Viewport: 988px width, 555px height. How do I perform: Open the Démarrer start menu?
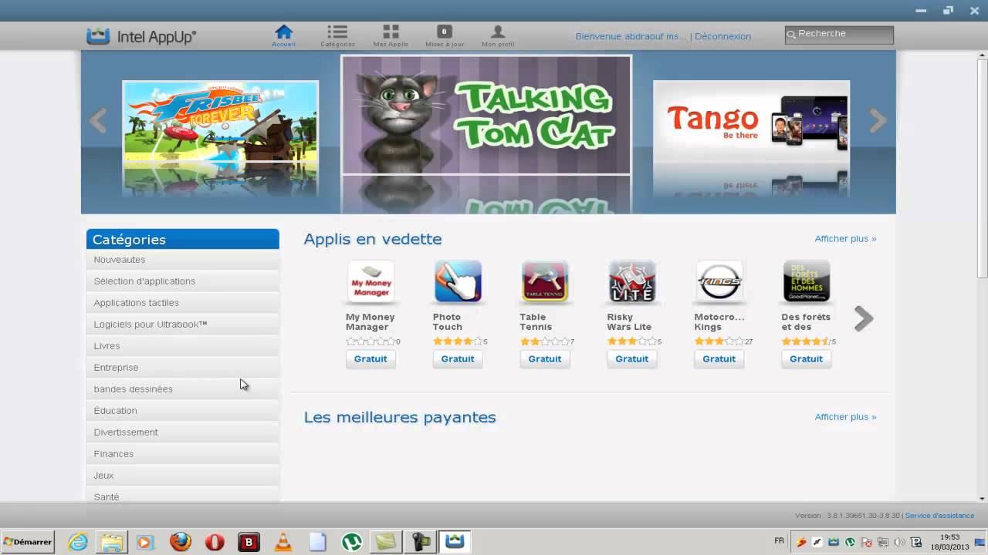(28, 542)
